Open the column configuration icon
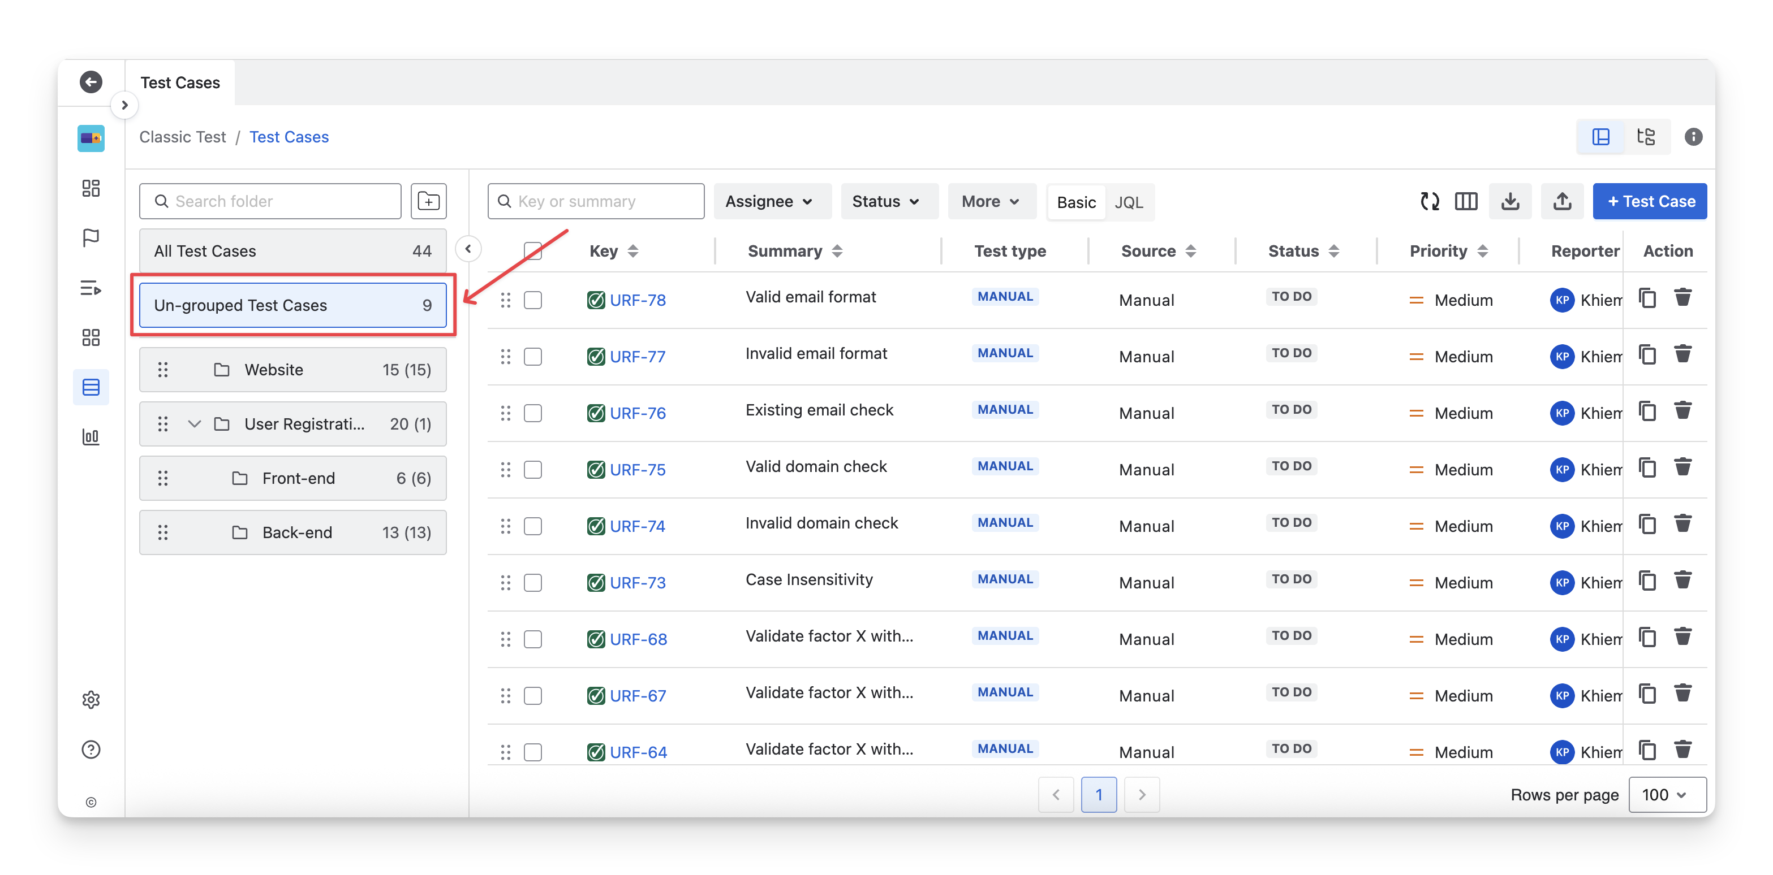Screen dimensions: 1773x875 (1466, 202)
